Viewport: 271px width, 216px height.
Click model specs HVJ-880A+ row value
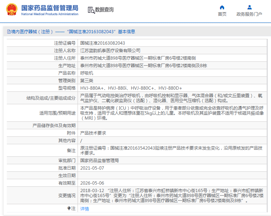(131, 88)
